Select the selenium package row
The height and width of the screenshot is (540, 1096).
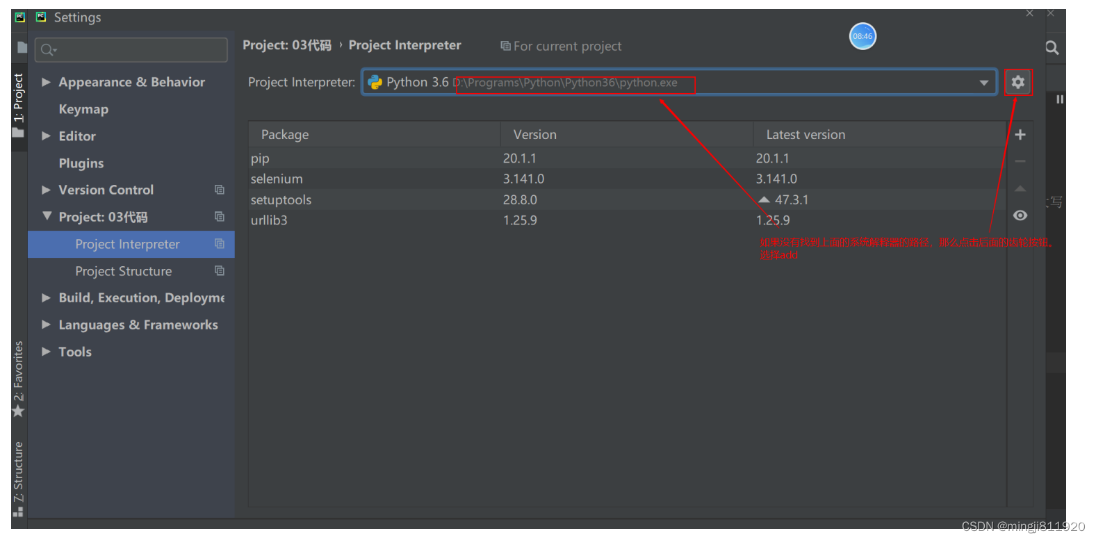pos(627,179)
